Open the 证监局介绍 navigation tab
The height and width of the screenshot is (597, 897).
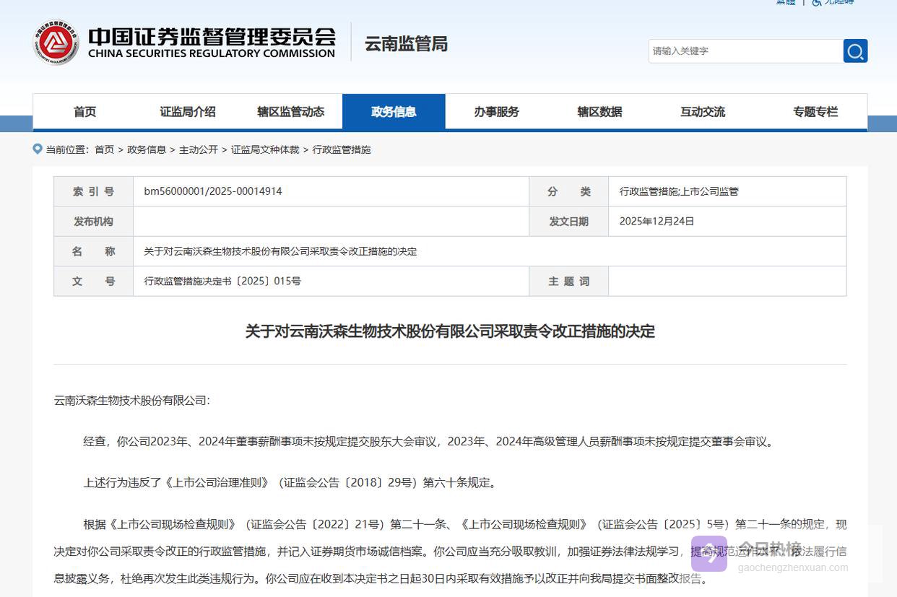188,112
